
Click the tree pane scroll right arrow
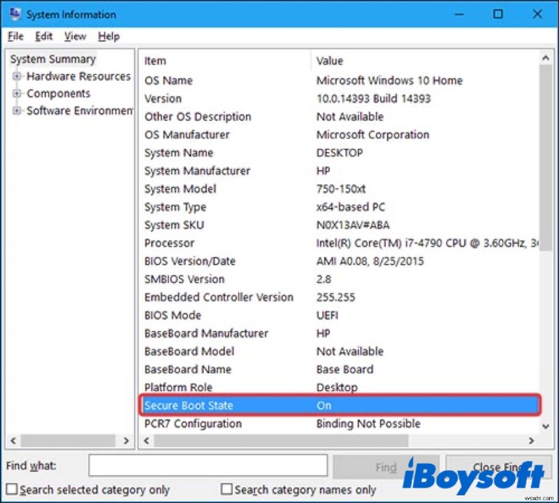[126, 441]
